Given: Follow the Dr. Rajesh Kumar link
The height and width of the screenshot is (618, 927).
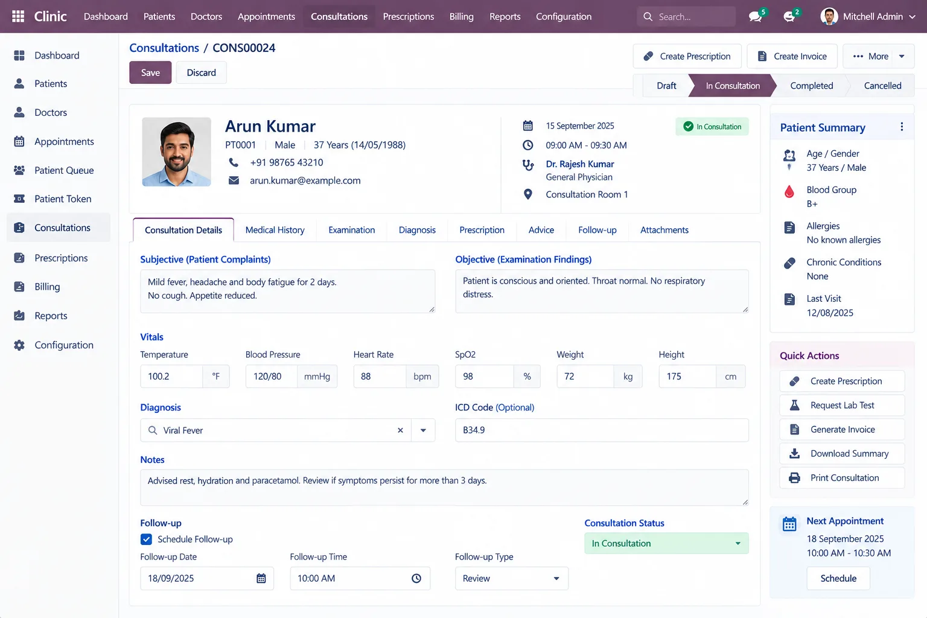Looking at the screenshot, I should [579, 164].
